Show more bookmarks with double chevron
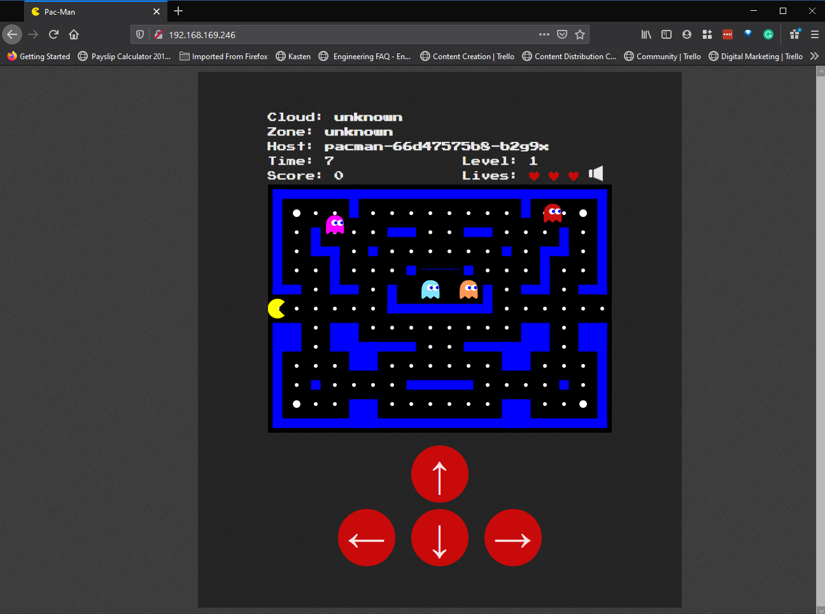 [x=814, y=56]
